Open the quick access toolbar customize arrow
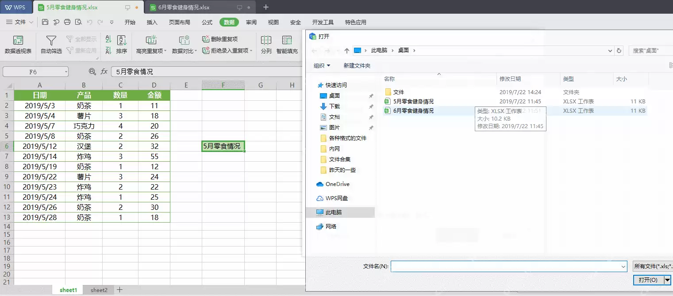 click(x=112, y=22)
